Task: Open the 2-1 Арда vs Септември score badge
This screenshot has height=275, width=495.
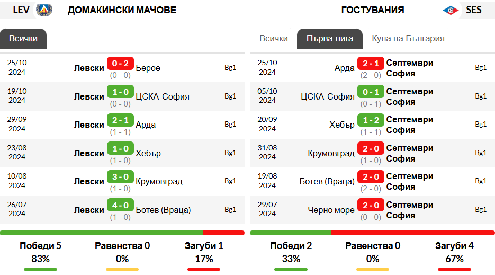Action: [371, 63]
